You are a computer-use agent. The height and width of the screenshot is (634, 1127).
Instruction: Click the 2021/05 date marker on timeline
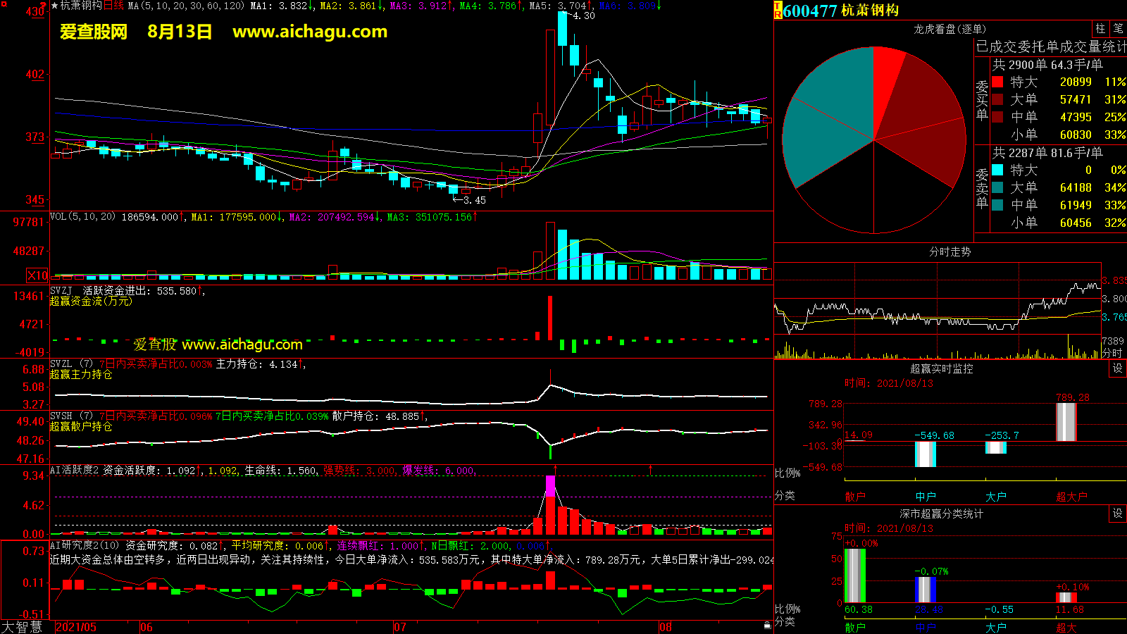pyautogui.click(x=76, y=627)
